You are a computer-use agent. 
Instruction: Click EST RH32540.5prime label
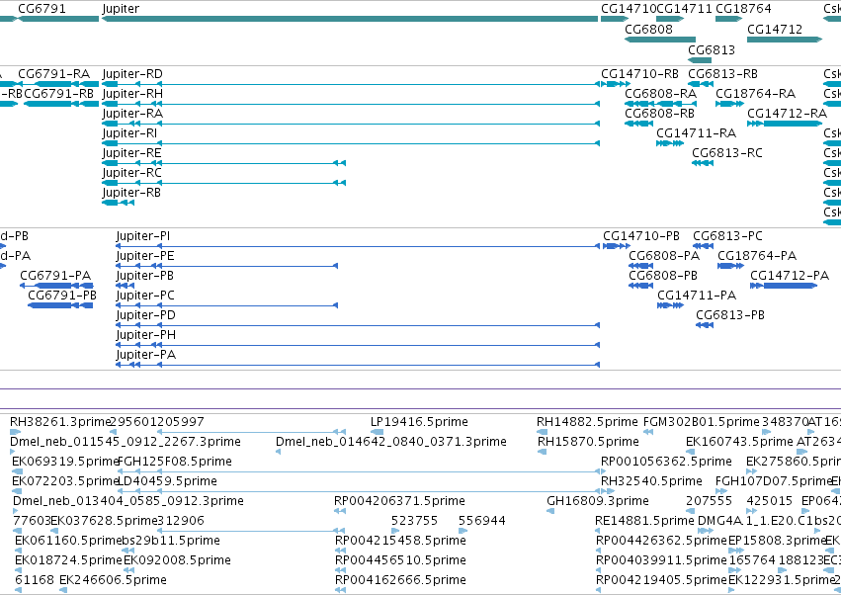(651, 481)
